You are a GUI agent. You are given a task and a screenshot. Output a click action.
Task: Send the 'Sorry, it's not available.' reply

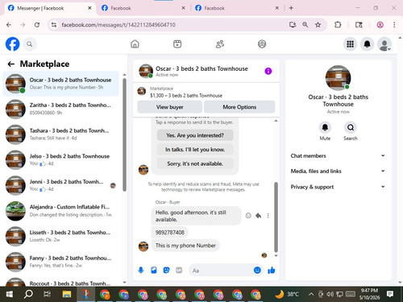195,163
